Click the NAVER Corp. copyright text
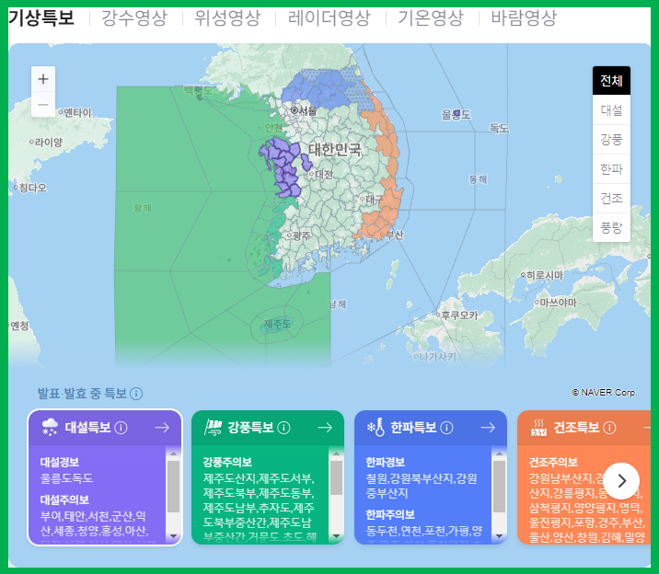 pos(605,393)
